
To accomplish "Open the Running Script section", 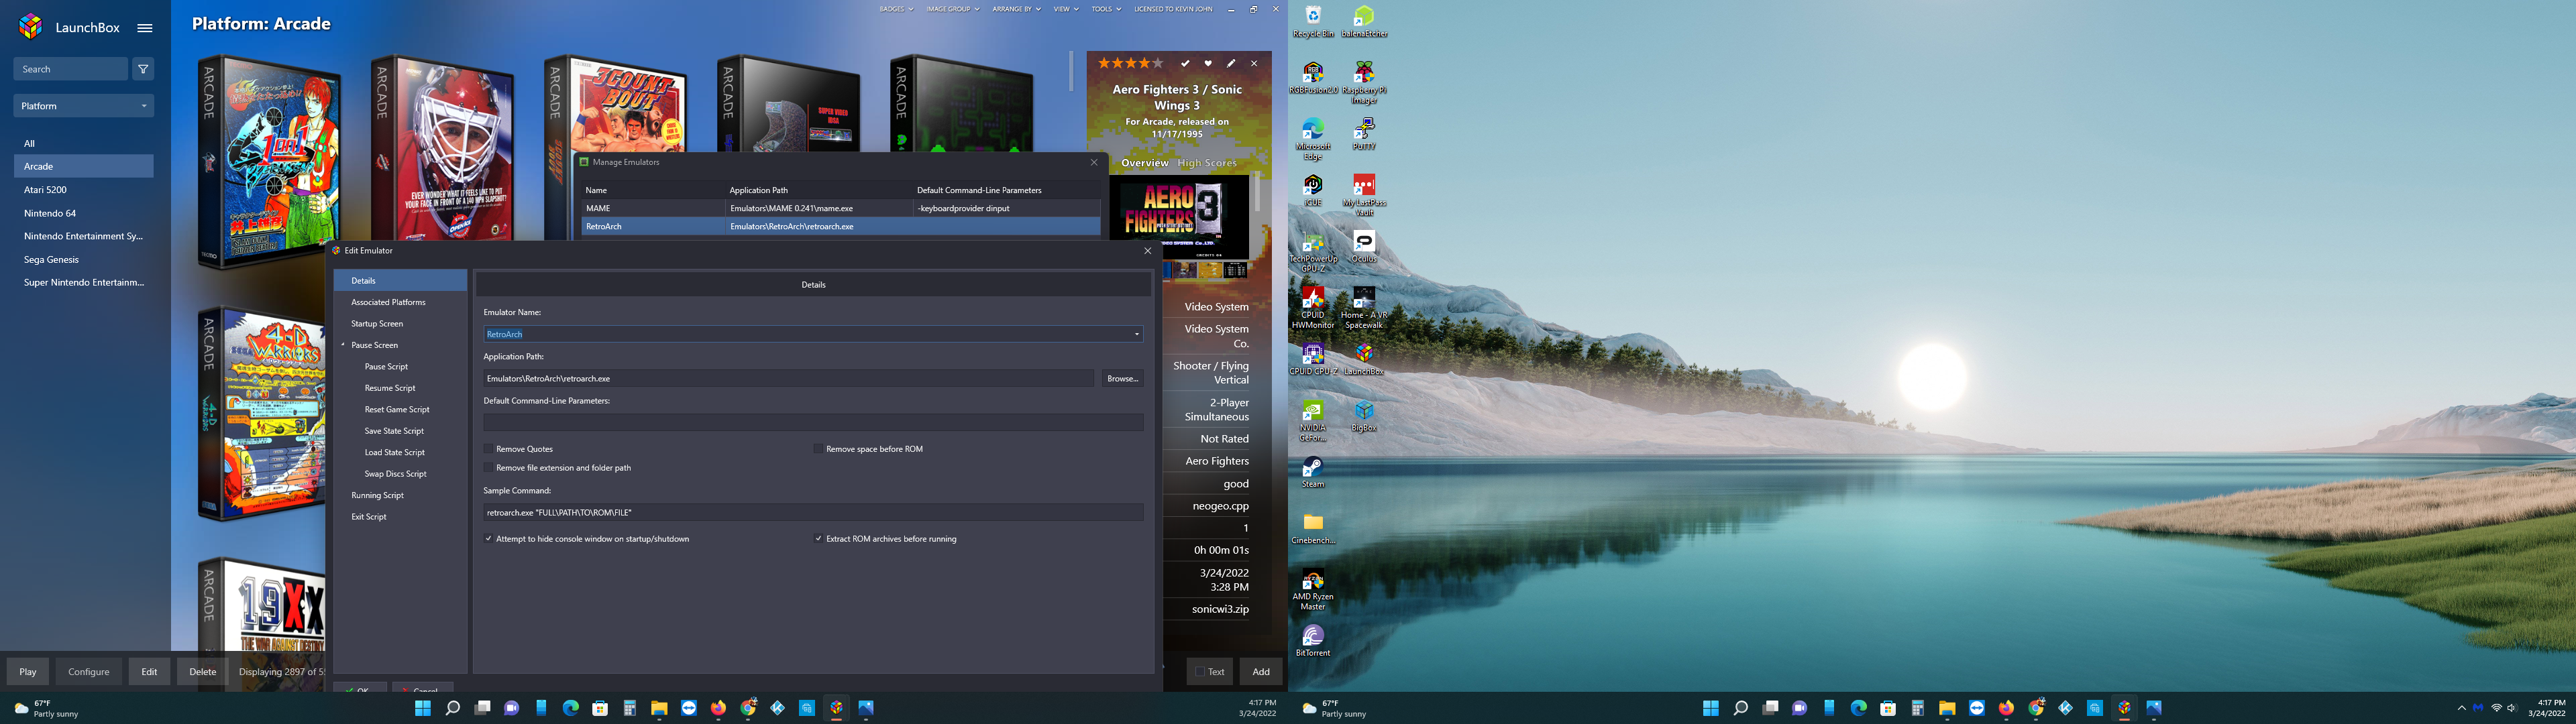I will tap(378, 496).
